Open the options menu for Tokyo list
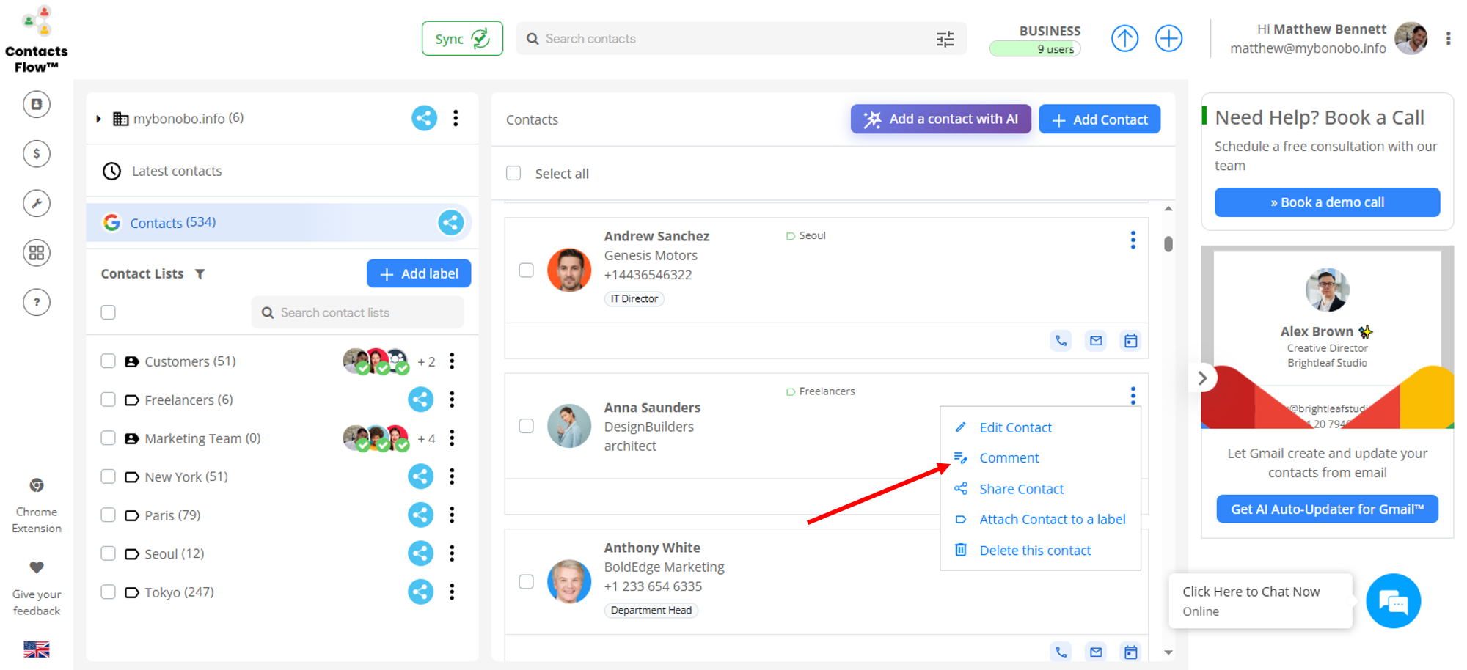This screenshot has height=670, width=1467. [x=452, y=592]
